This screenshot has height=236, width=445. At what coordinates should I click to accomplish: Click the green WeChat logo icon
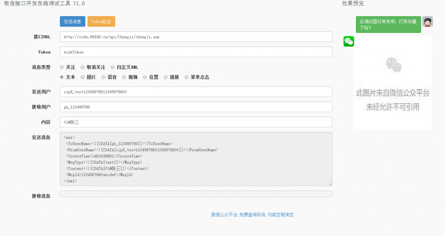point(349,41)
